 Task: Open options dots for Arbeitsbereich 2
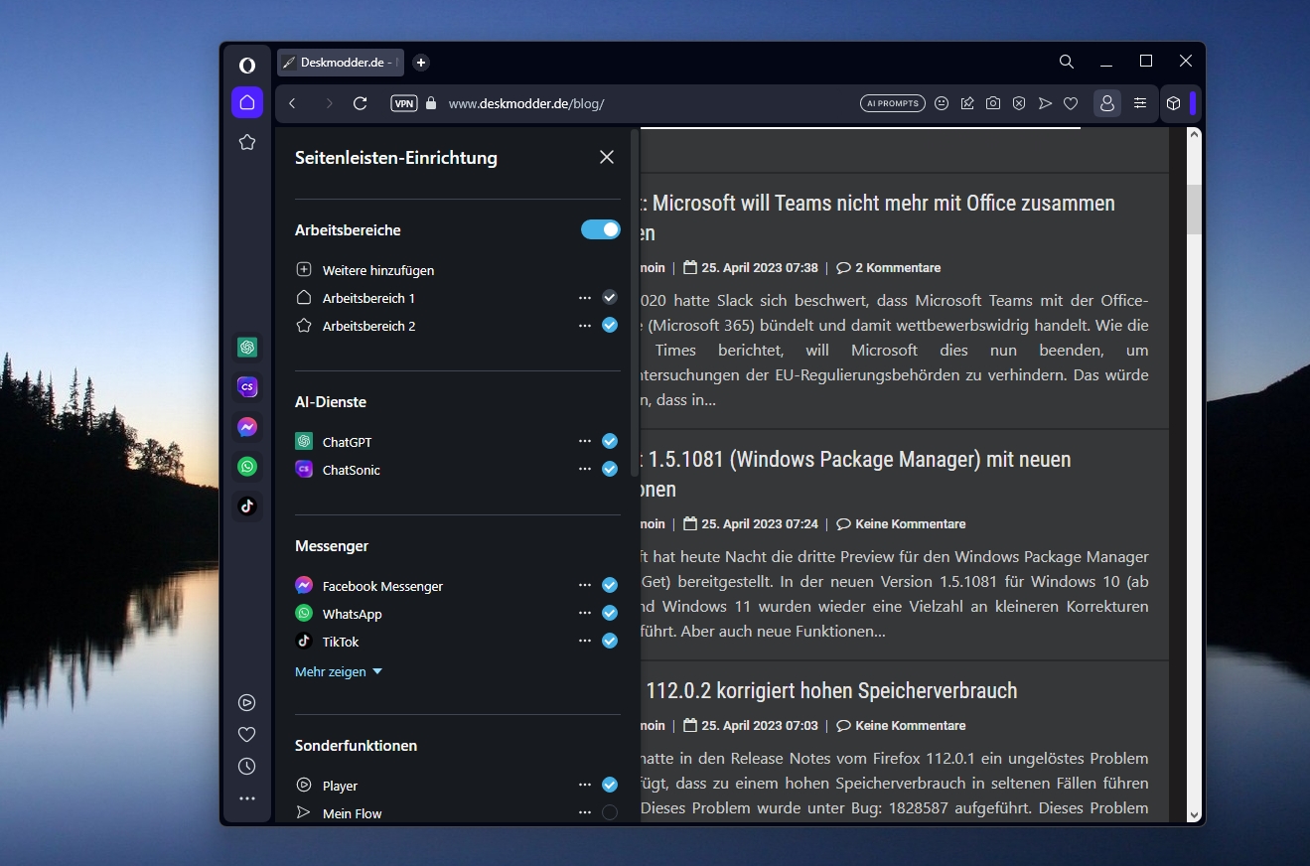pyautogui.click(x=585, y=326)
